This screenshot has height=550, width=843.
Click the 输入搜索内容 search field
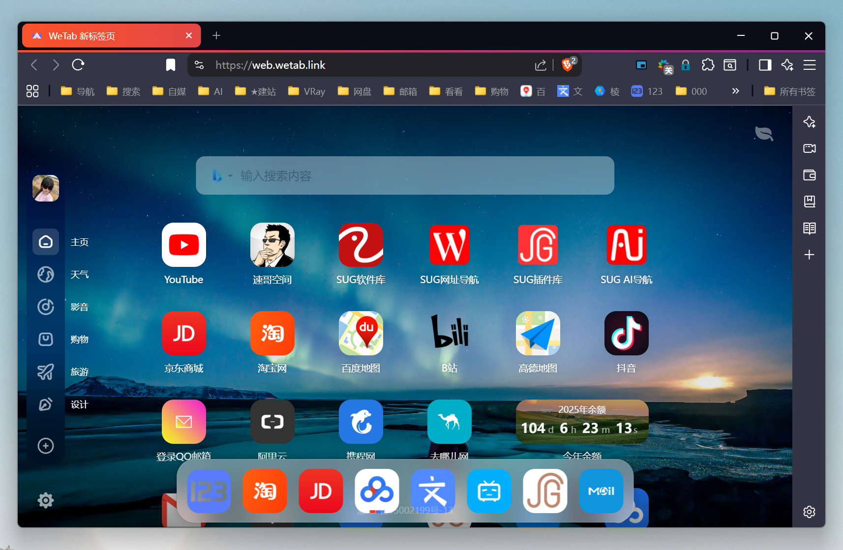[423, 175]
